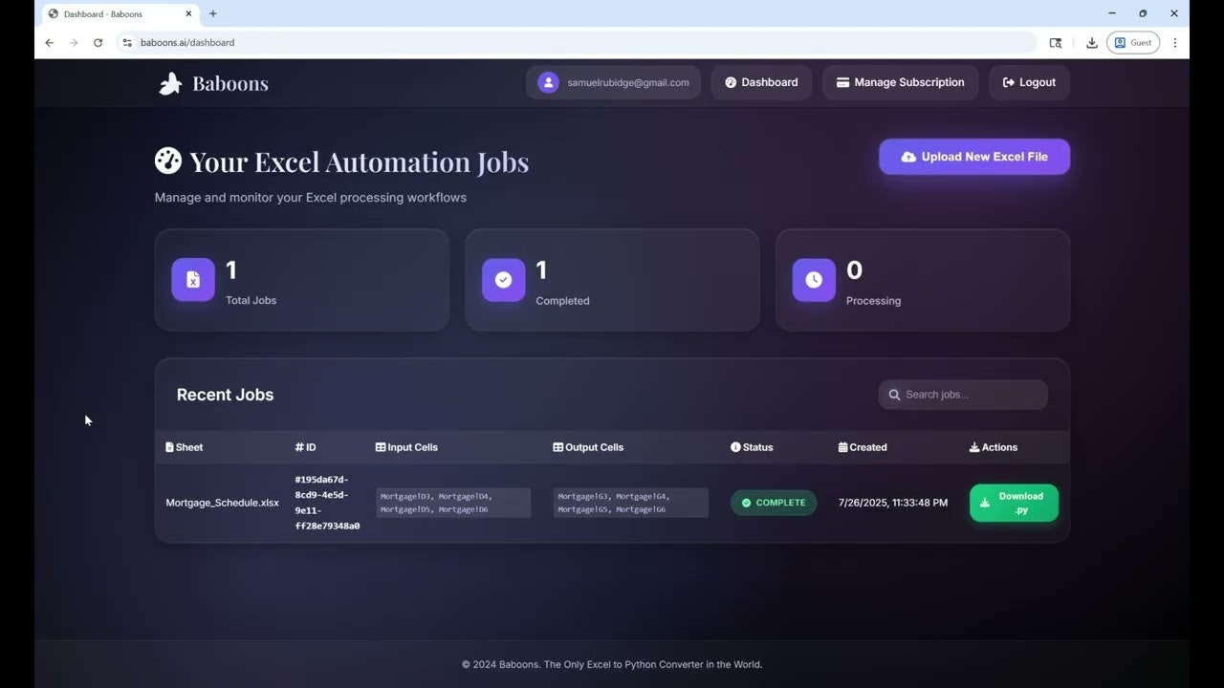This screenshot has height=688, width=1224.
Task: Click the browser forward arrow
Action: (74, 42)
